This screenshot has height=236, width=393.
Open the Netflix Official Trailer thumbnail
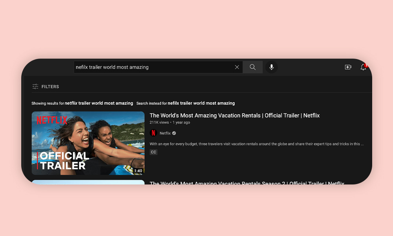click(x=88, y=143)
